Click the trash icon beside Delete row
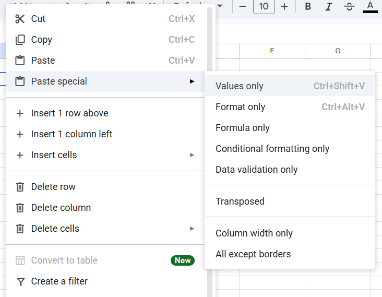 (20, 187)
